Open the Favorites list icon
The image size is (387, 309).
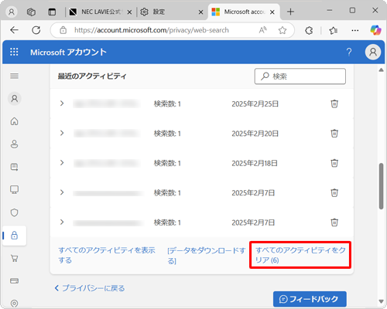point(333,30)
